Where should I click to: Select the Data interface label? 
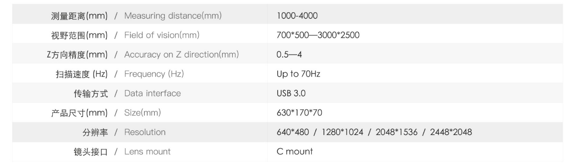click(153, 93)
